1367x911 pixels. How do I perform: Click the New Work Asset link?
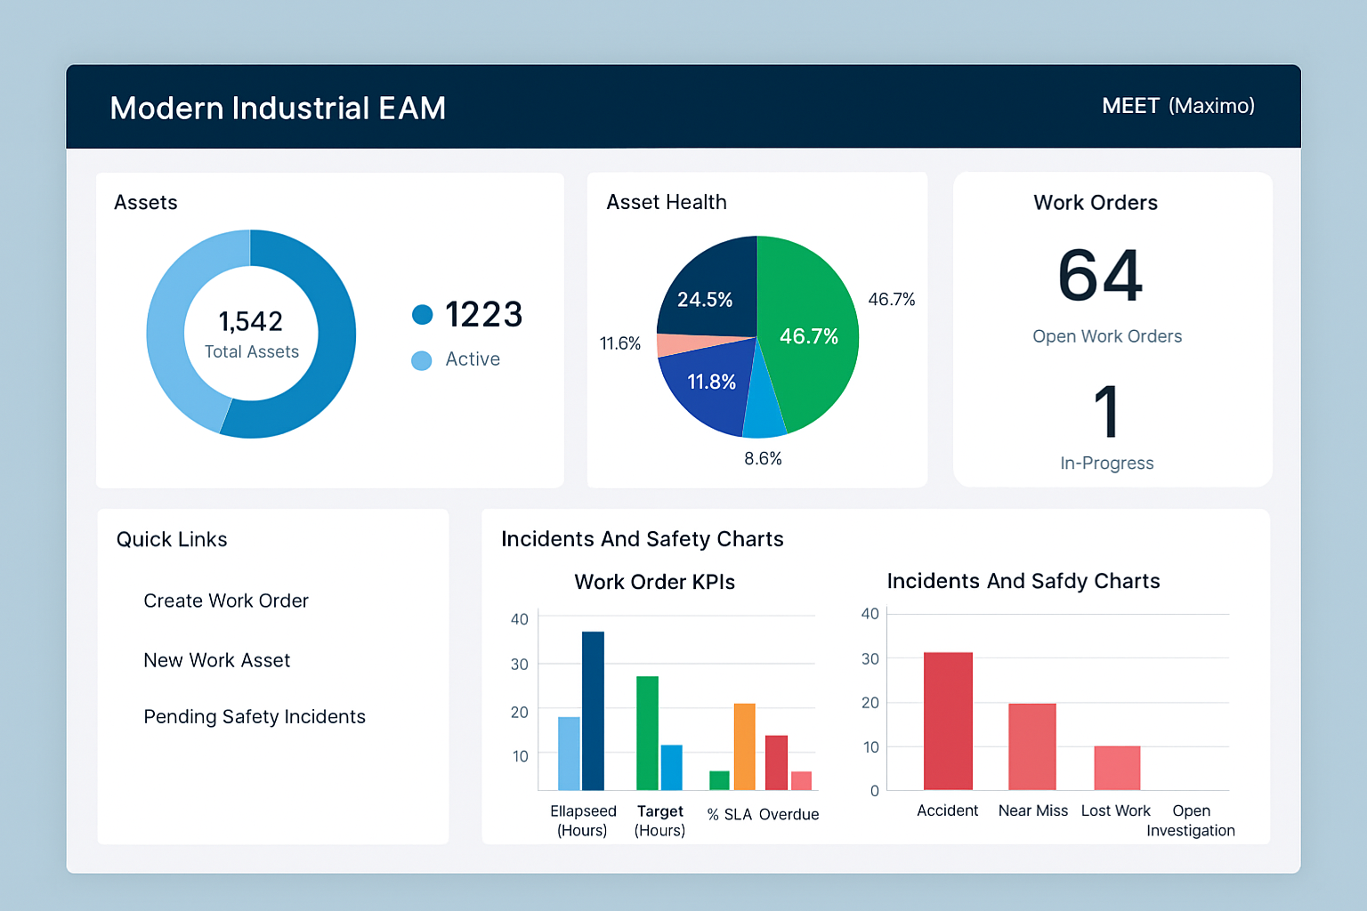point(216,660)
